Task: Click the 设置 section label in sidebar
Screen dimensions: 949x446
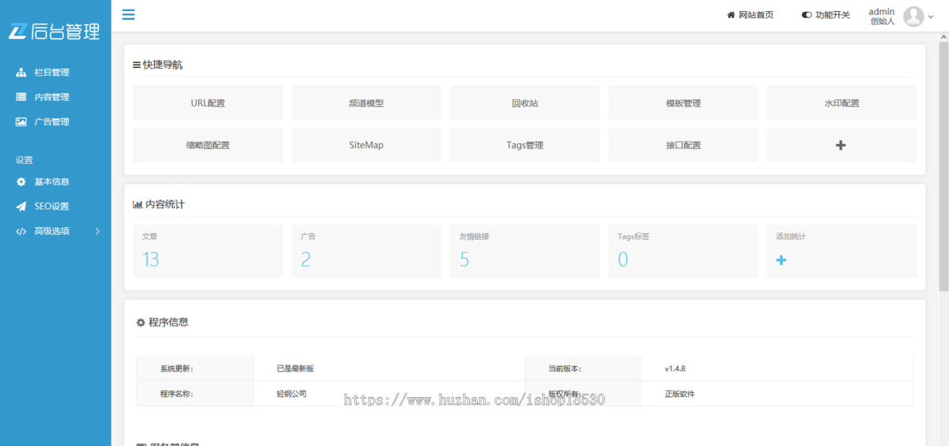Action: (x=25, y=160)
